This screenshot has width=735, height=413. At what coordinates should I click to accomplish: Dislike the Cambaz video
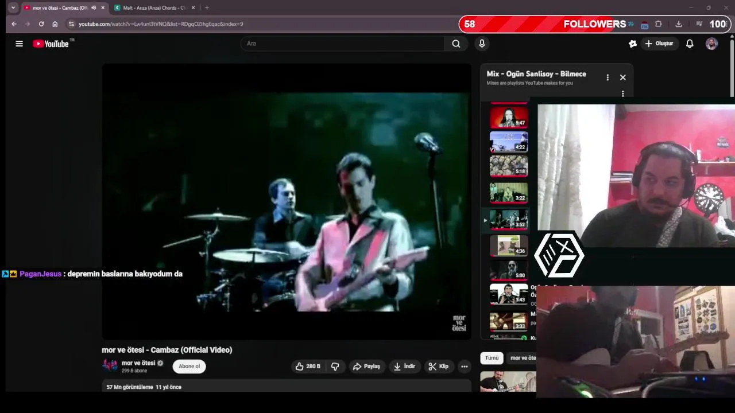[x=335, y=367]
